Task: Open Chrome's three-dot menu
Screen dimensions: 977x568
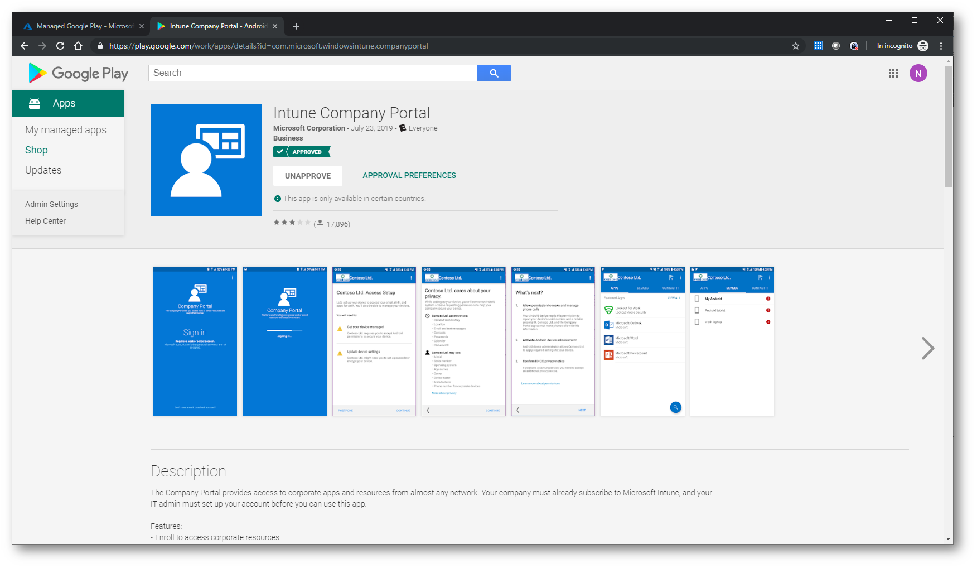Action: (941, 46)
